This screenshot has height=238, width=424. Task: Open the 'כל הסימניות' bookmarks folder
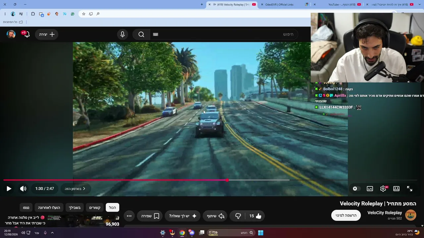(x=13, y=22)
